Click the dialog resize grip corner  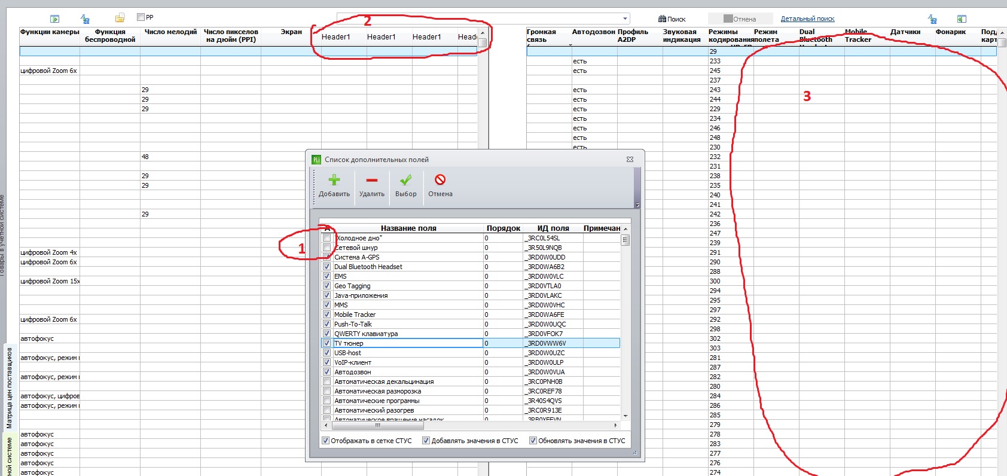[x=635, y=452]
